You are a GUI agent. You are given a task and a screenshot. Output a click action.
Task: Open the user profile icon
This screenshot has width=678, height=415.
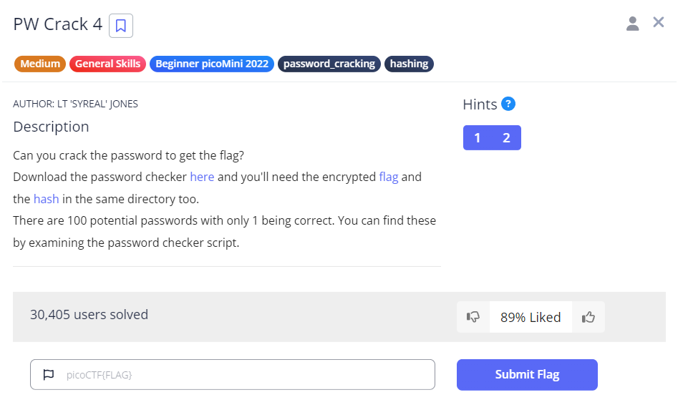pyautogui.click(x=632, y=24)
